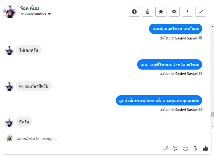This screenshot has height=156, width=214.
Task: Click help icon under เคยผ่อนอะไรมาก่อนมั้ยคะ message
Action: pyautogui.click(x=200, y=38)
